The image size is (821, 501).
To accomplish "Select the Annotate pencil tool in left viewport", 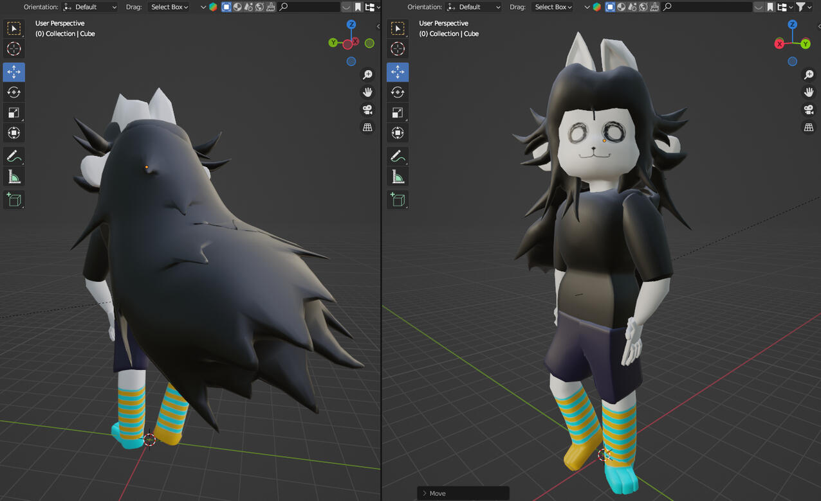I will pyautogui.click(x=14, y=156).
